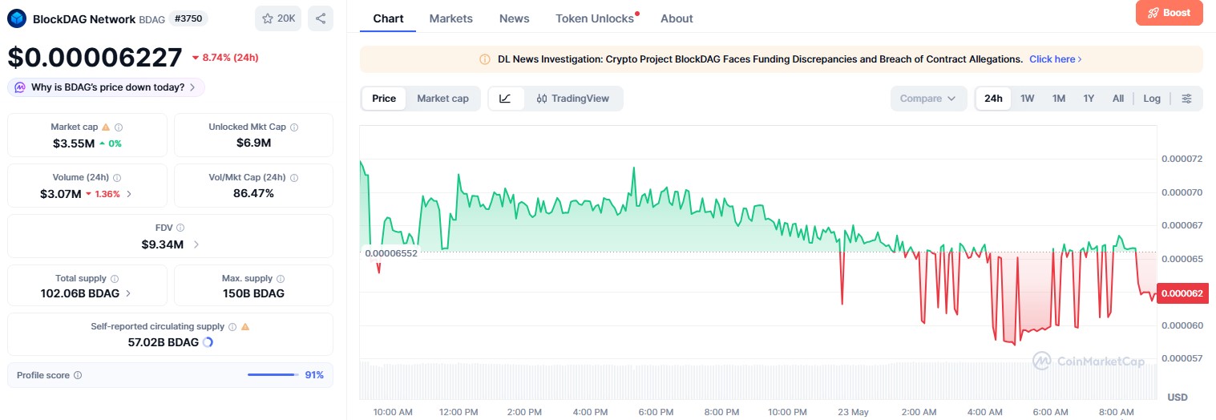The image size is (1216, 420).
Task: Select the 24h time range
Action: point(993,99)
